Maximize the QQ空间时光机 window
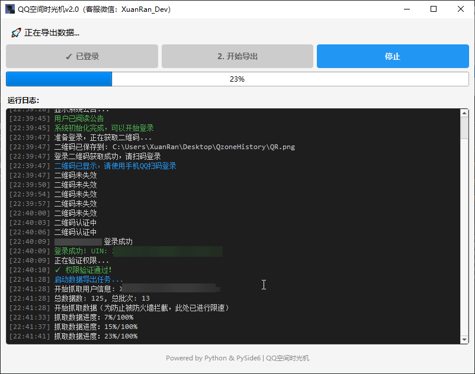The image size is (475, 374). (x=434, y=9)
